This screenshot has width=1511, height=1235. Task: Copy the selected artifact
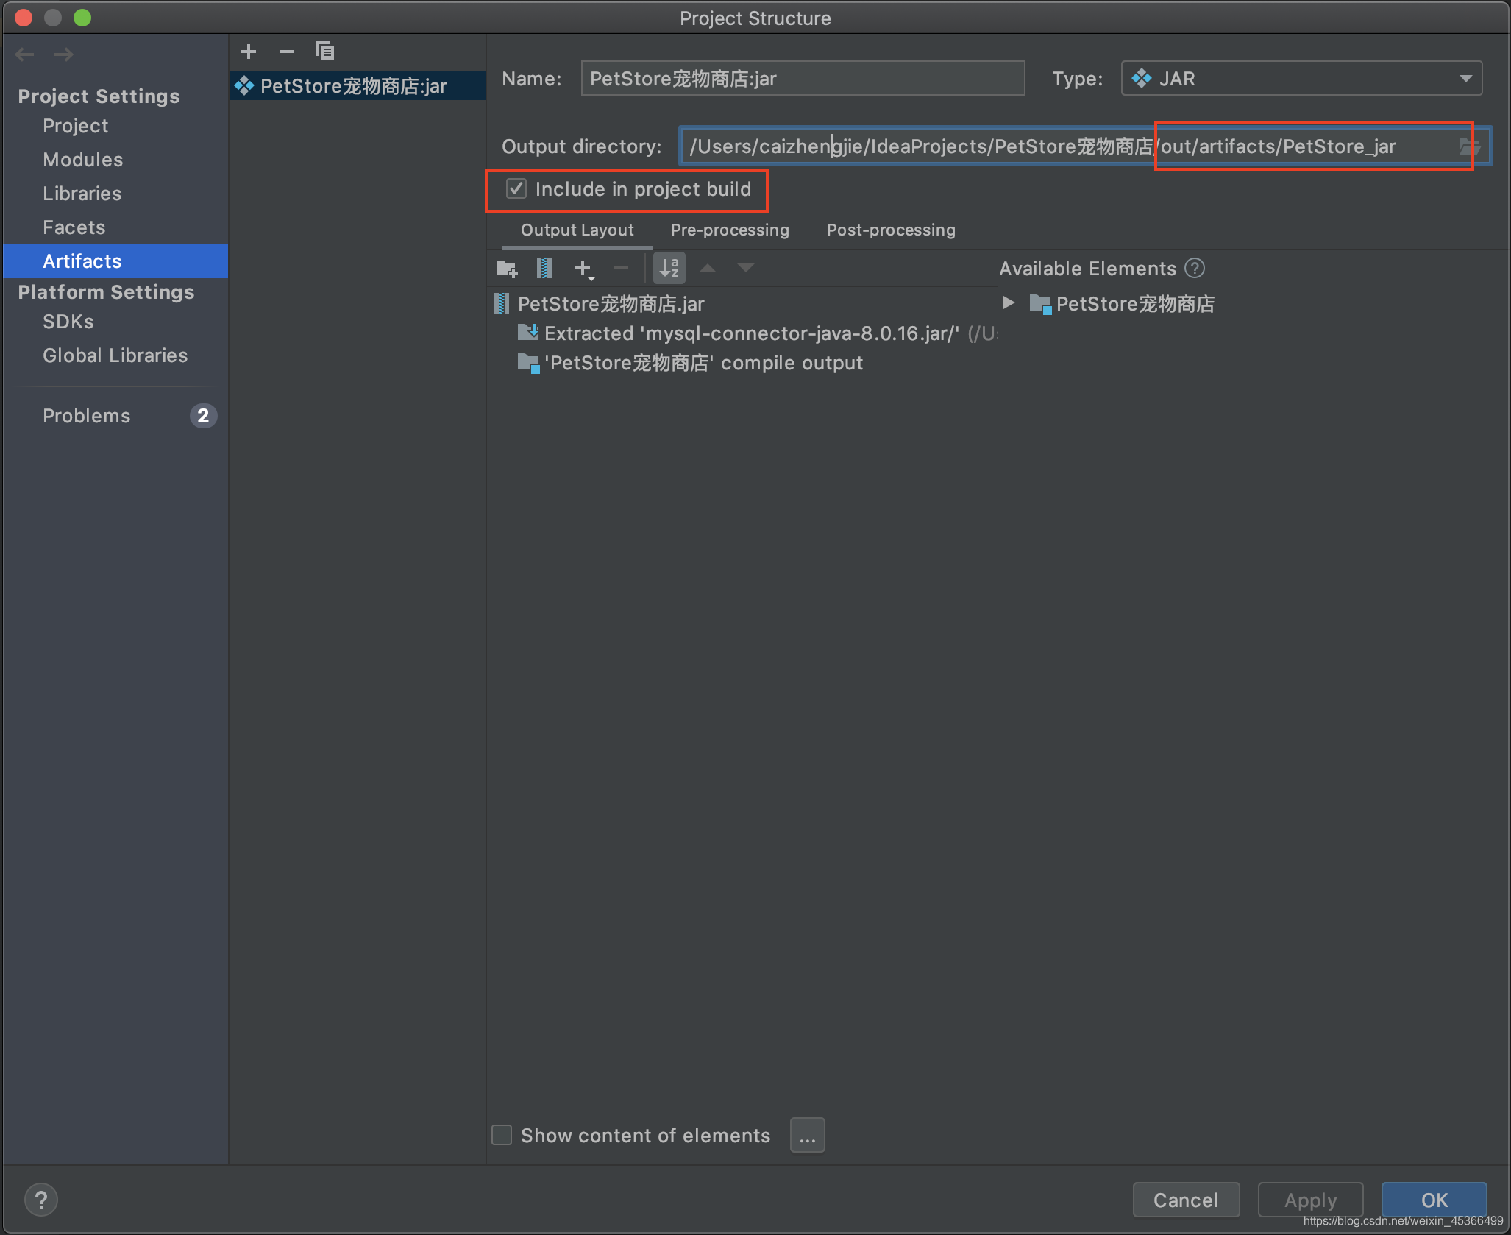325,51
